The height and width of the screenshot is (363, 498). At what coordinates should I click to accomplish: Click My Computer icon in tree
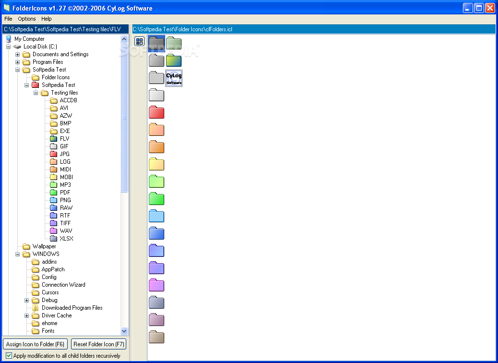point(9,39)
